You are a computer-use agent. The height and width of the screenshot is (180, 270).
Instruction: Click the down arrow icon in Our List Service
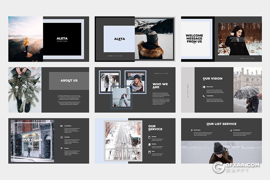point(231,130)
